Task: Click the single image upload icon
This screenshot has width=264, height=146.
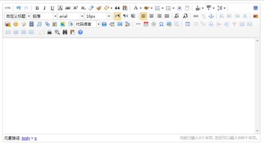Action: pos(255,16)
